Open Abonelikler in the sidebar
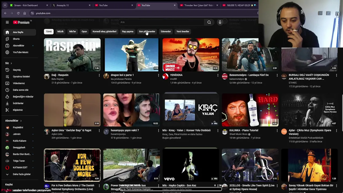Screen dimensions: 343x193 point(20,46)
